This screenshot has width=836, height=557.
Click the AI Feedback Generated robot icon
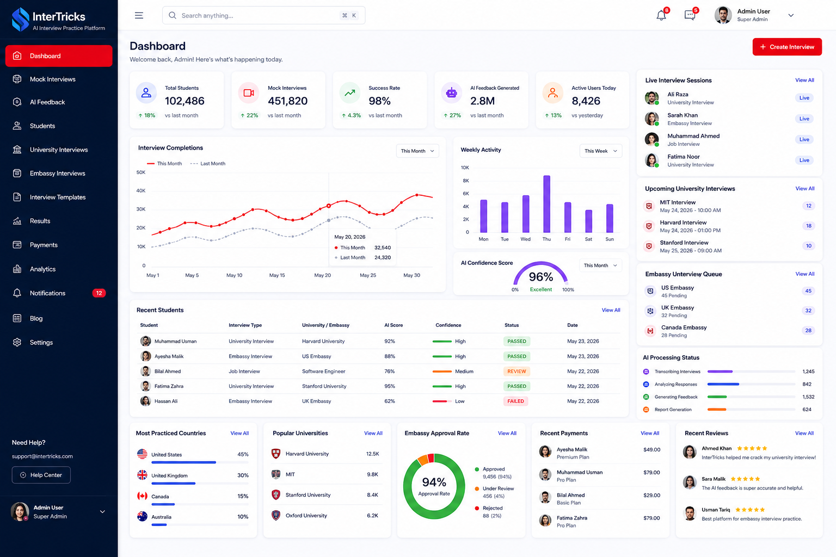451,93
